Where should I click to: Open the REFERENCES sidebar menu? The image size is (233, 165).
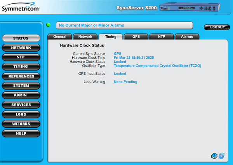click(21, 76)
